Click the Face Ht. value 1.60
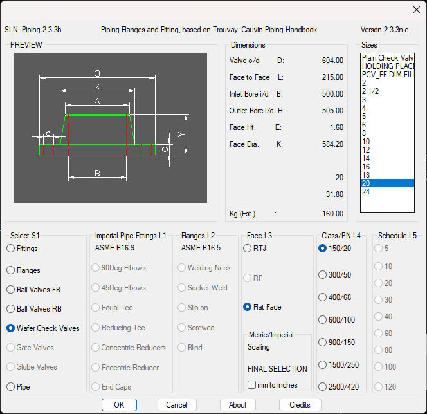427x414 pixels. (336, 127)
